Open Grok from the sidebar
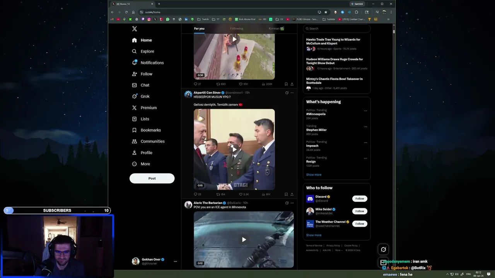The image size is (495, 278). [x=140, y=96]
